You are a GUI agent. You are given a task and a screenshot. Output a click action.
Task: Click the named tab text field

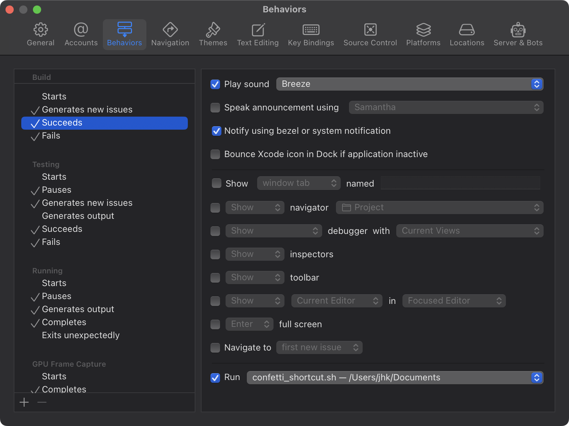point(460,183)
